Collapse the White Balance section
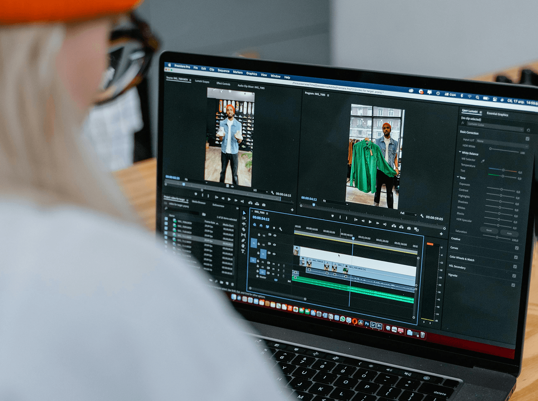Image resolution: width=538 pixels, height=401 pixels. pyautogui.click(x=460, y=152)
